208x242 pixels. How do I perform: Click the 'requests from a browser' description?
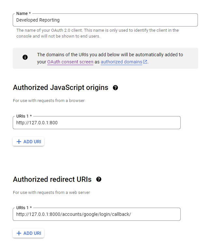(x=49, y=101)
